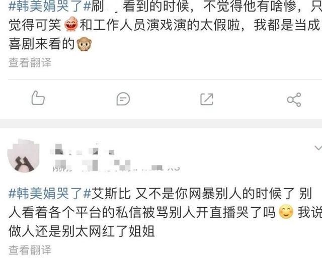Click the monkey covering mouth emoji

tap(84, 44)
